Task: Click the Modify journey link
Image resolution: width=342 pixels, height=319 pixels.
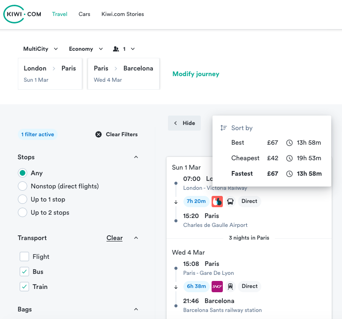Action: click(x=196, y=74)
